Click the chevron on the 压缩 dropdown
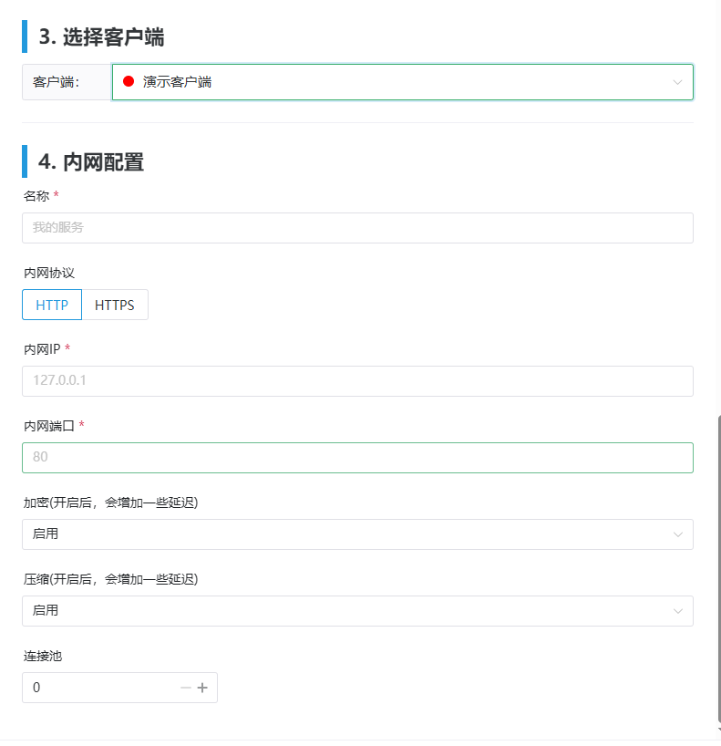Screen dimensions: 721x746 coord(678,611)
